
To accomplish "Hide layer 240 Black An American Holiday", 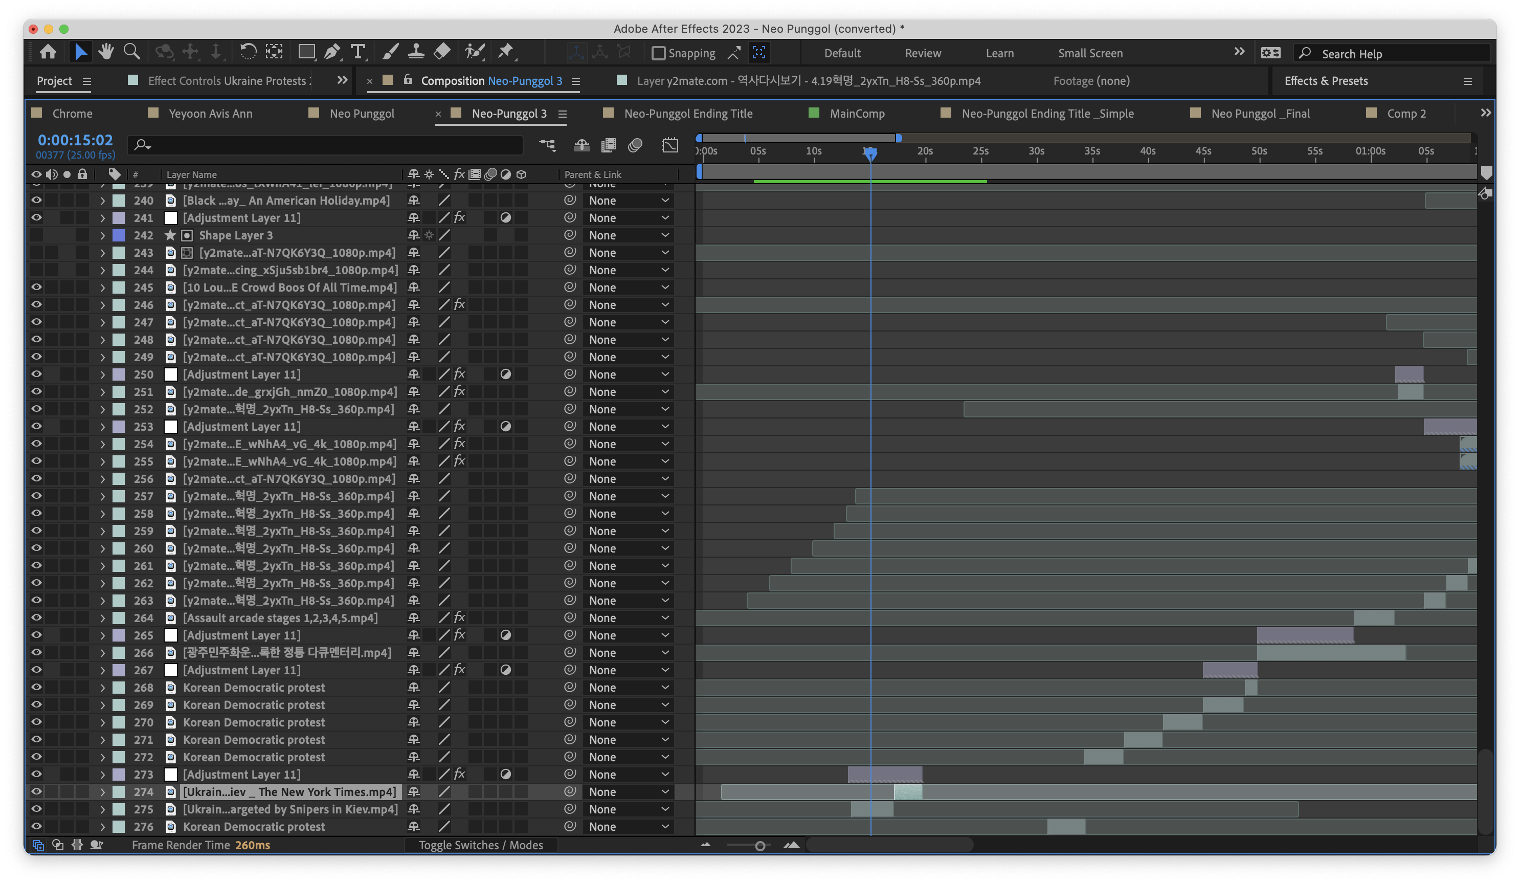I will [x=36, y=201].
